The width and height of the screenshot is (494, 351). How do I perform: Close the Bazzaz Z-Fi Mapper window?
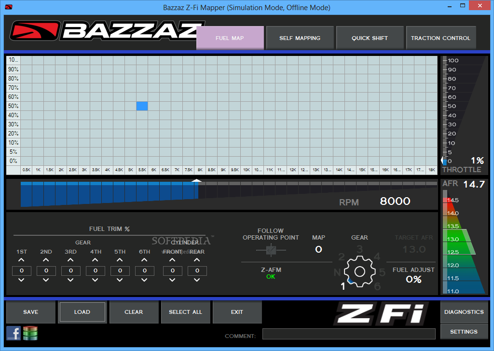point(480,5)
